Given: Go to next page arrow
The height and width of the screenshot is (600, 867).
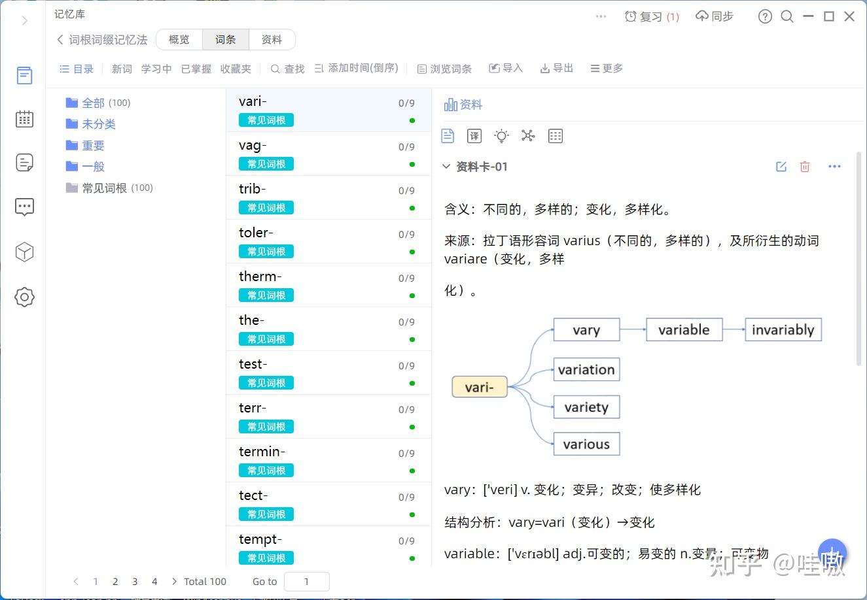Looking at the screenshot, I should click(x=174, y=581).
